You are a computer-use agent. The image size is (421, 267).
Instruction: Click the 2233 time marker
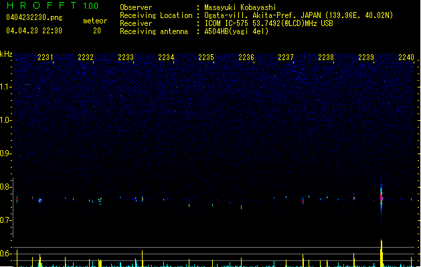[126, 57]
